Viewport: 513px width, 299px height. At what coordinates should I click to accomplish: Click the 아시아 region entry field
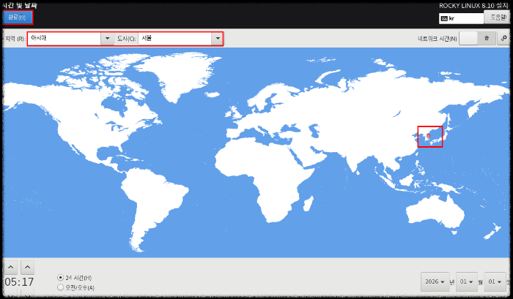[64, 39]
